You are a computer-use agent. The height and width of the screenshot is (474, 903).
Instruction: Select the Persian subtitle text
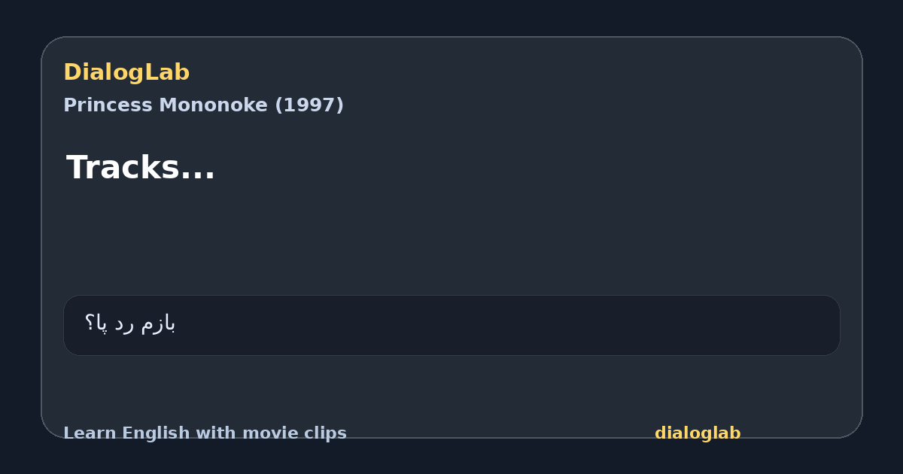click(129, 324)
